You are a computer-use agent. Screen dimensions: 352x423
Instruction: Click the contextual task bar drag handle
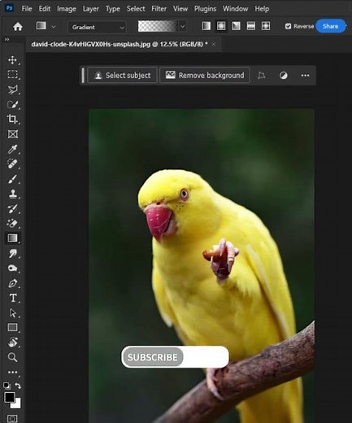point(83,75)
